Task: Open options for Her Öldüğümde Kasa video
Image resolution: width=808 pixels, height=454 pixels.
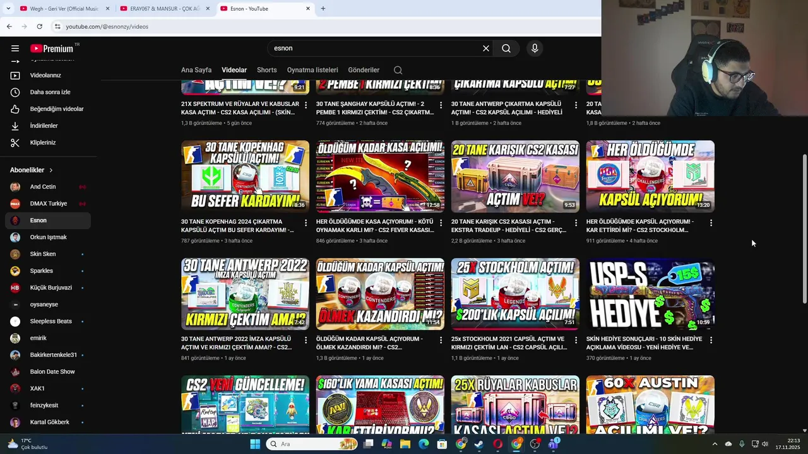Action: click(x=441, y=223)
